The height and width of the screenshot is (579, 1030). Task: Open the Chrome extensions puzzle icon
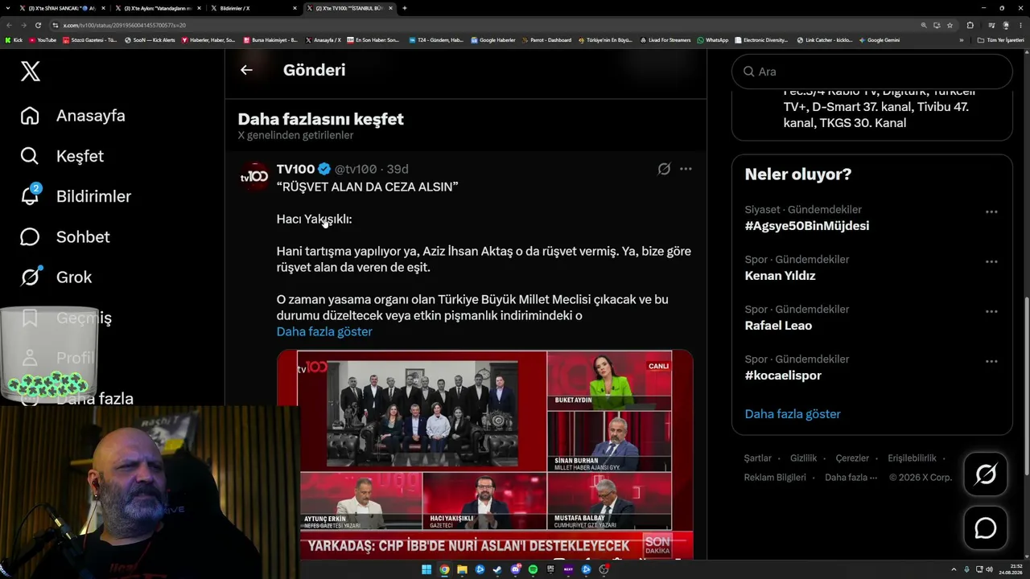(970, 25)
